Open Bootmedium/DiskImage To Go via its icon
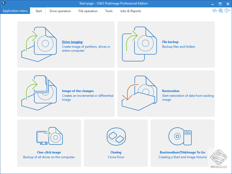Screen dimensions: 232x174 [x=180, y=136]
